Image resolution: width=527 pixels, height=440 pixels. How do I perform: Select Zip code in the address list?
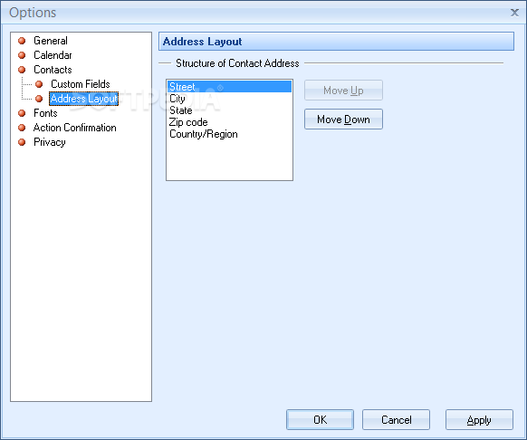(x=229, y=122)
